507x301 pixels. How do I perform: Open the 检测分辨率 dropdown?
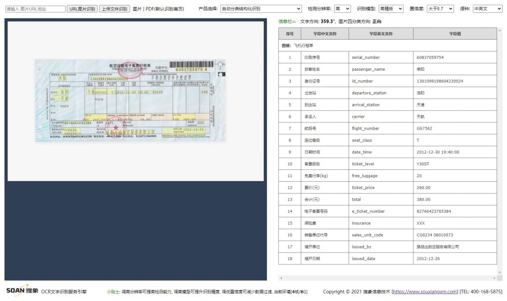click(x=343, y=9)
